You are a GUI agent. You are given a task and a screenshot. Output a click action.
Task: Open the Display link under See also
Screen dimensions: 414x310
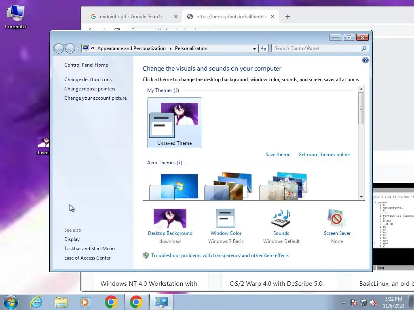click(72, 239)
